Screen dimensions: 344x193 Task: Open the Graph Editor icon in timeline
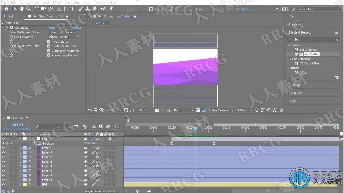(117, 126)
